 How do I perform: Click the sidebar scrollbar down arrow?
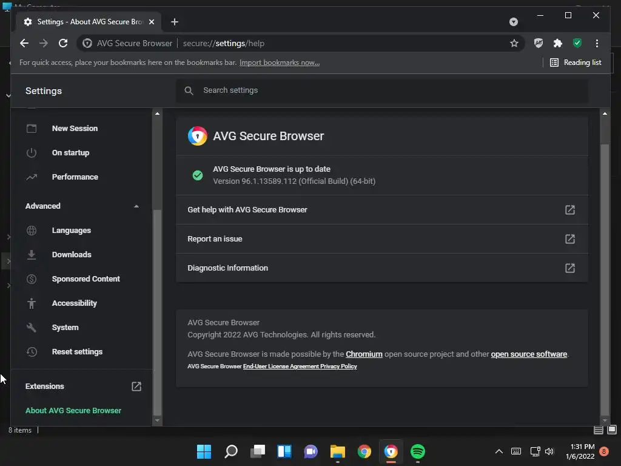(157, 420)
